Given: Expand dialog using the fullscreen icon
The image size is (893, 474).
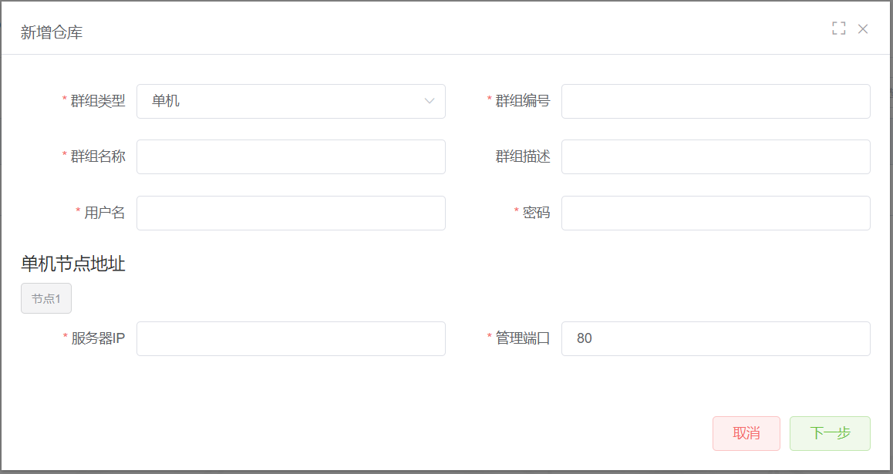Looking at the screenshot, I should (x=838, y=29).
